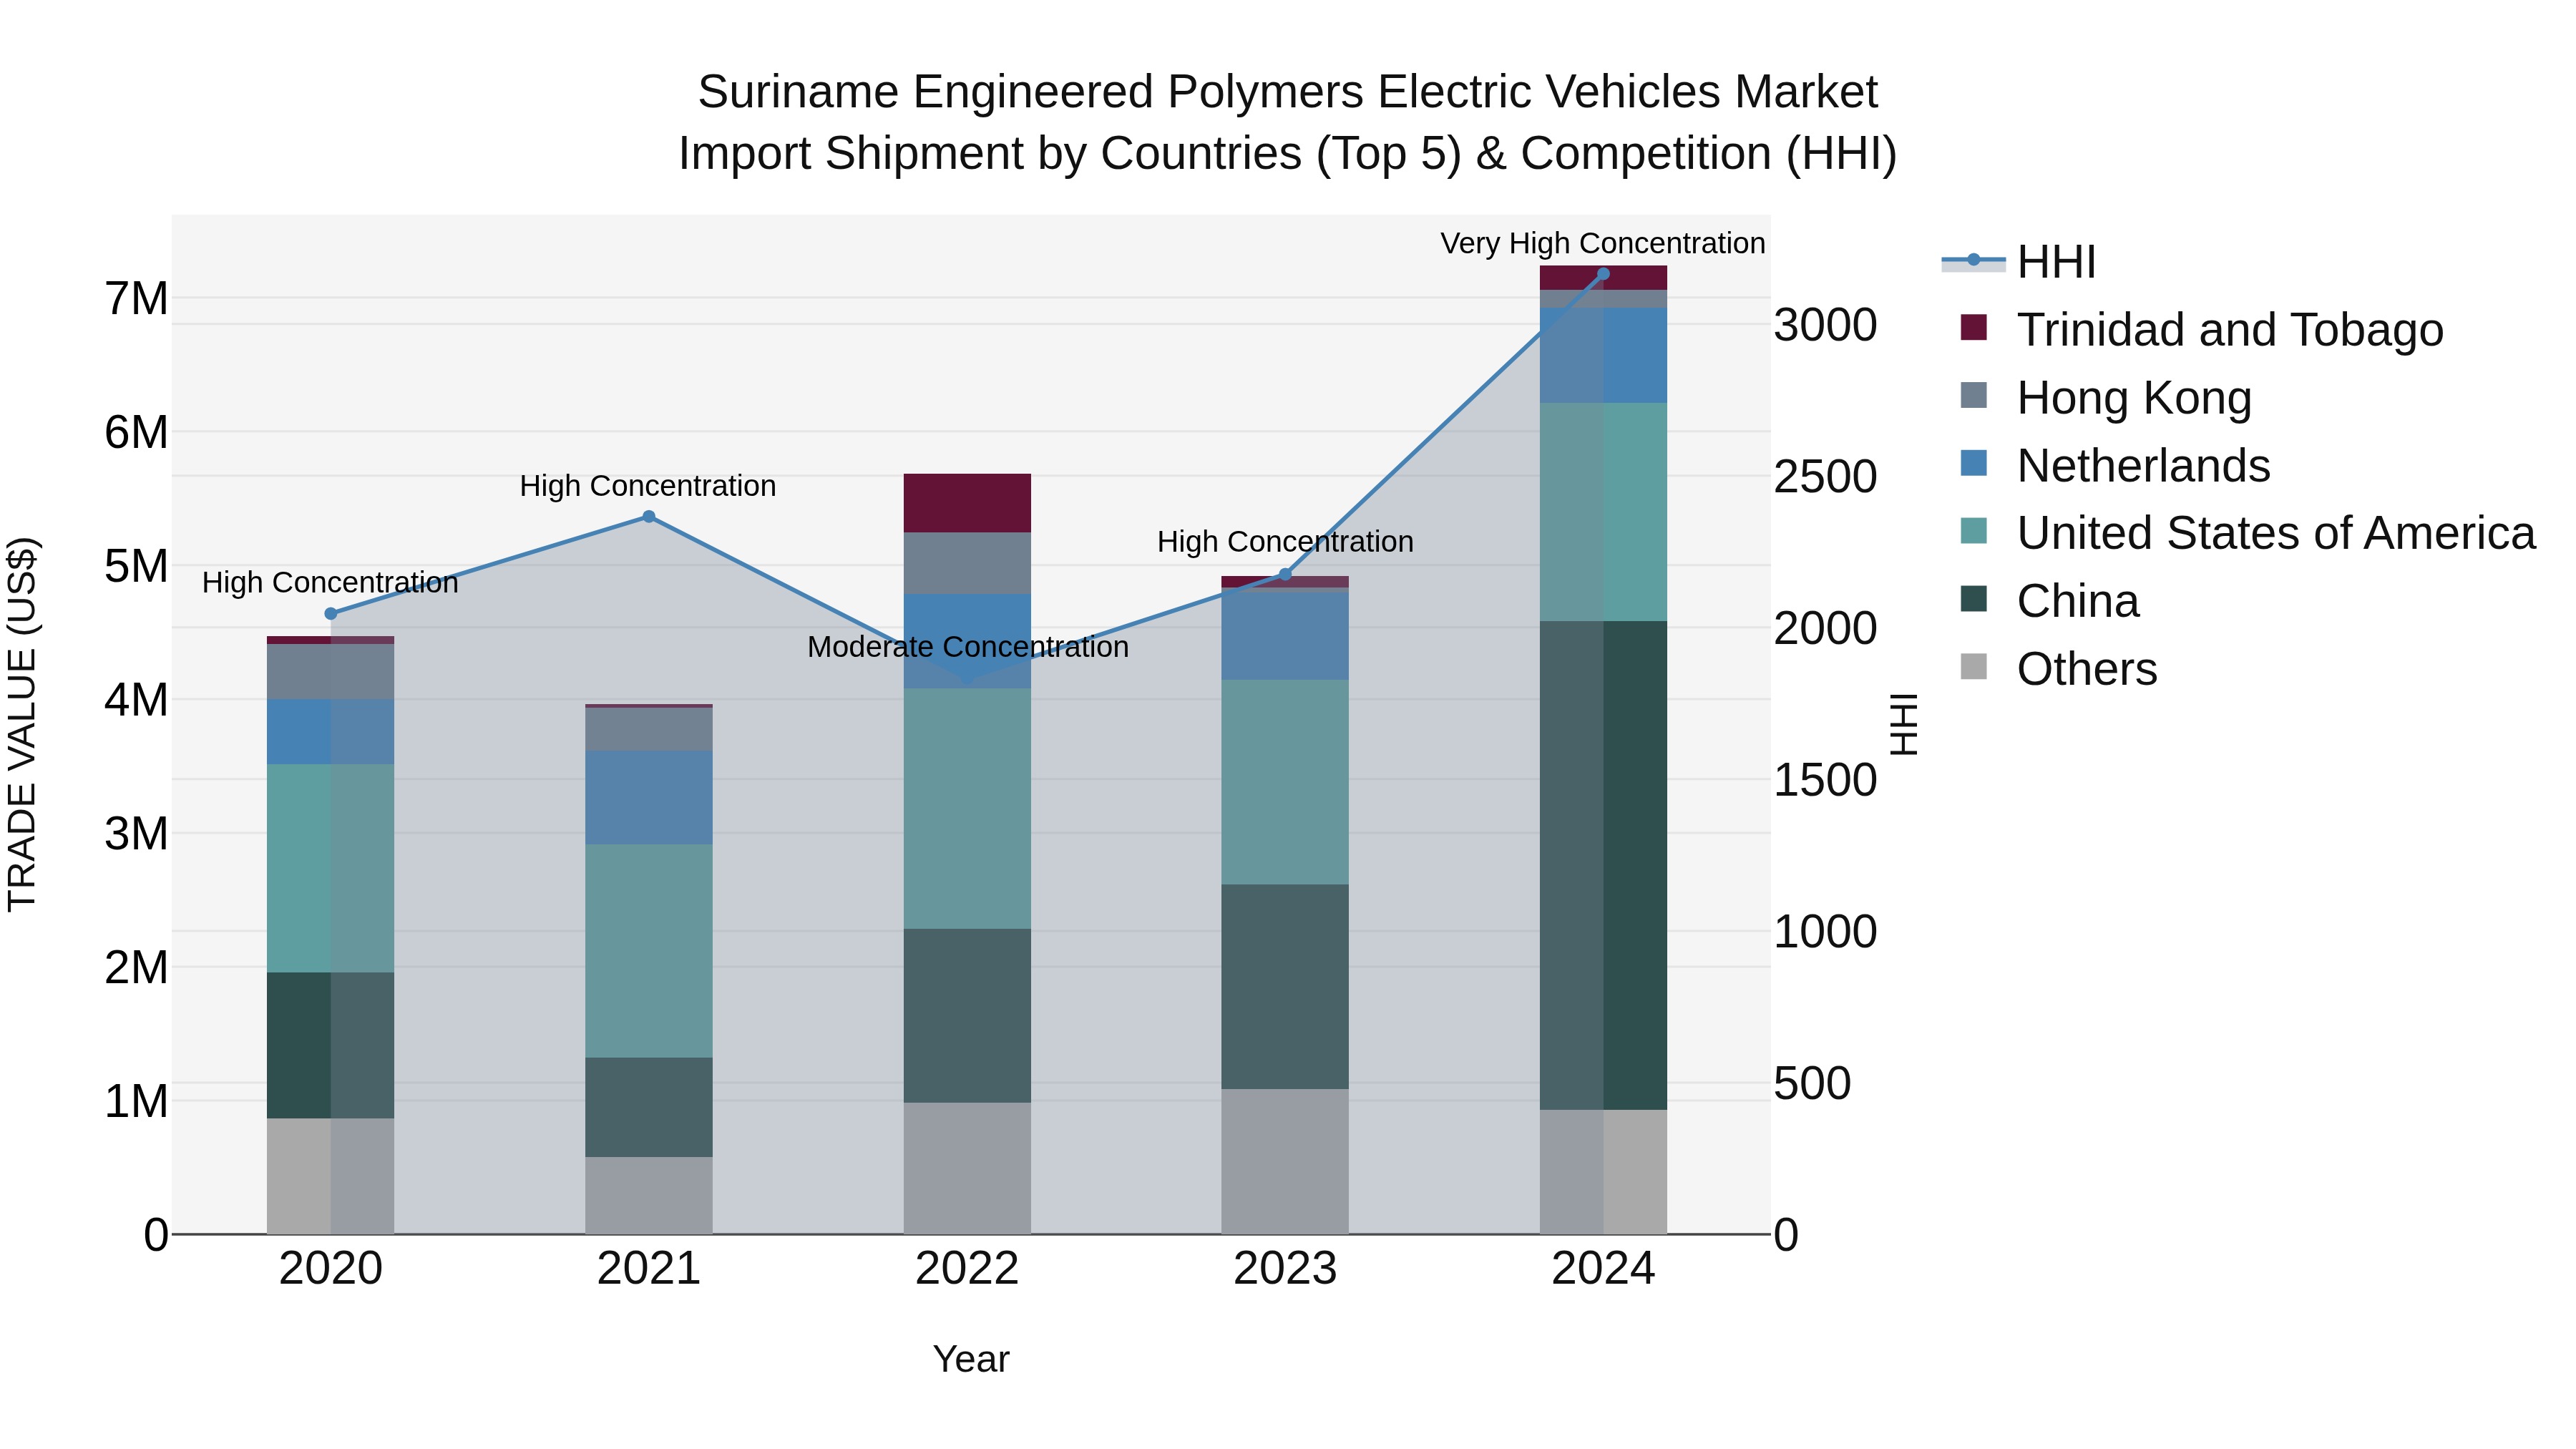
Task: Click the 2024 HHI data point
Action: (1604, 274)
